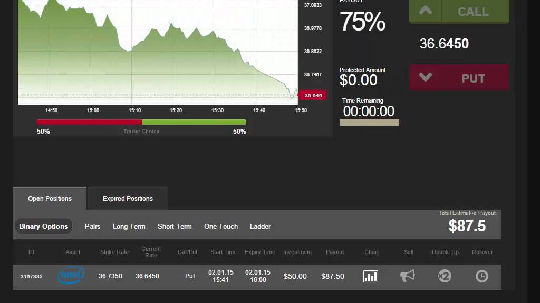Click the Rollover clock icon

(482, 276)
